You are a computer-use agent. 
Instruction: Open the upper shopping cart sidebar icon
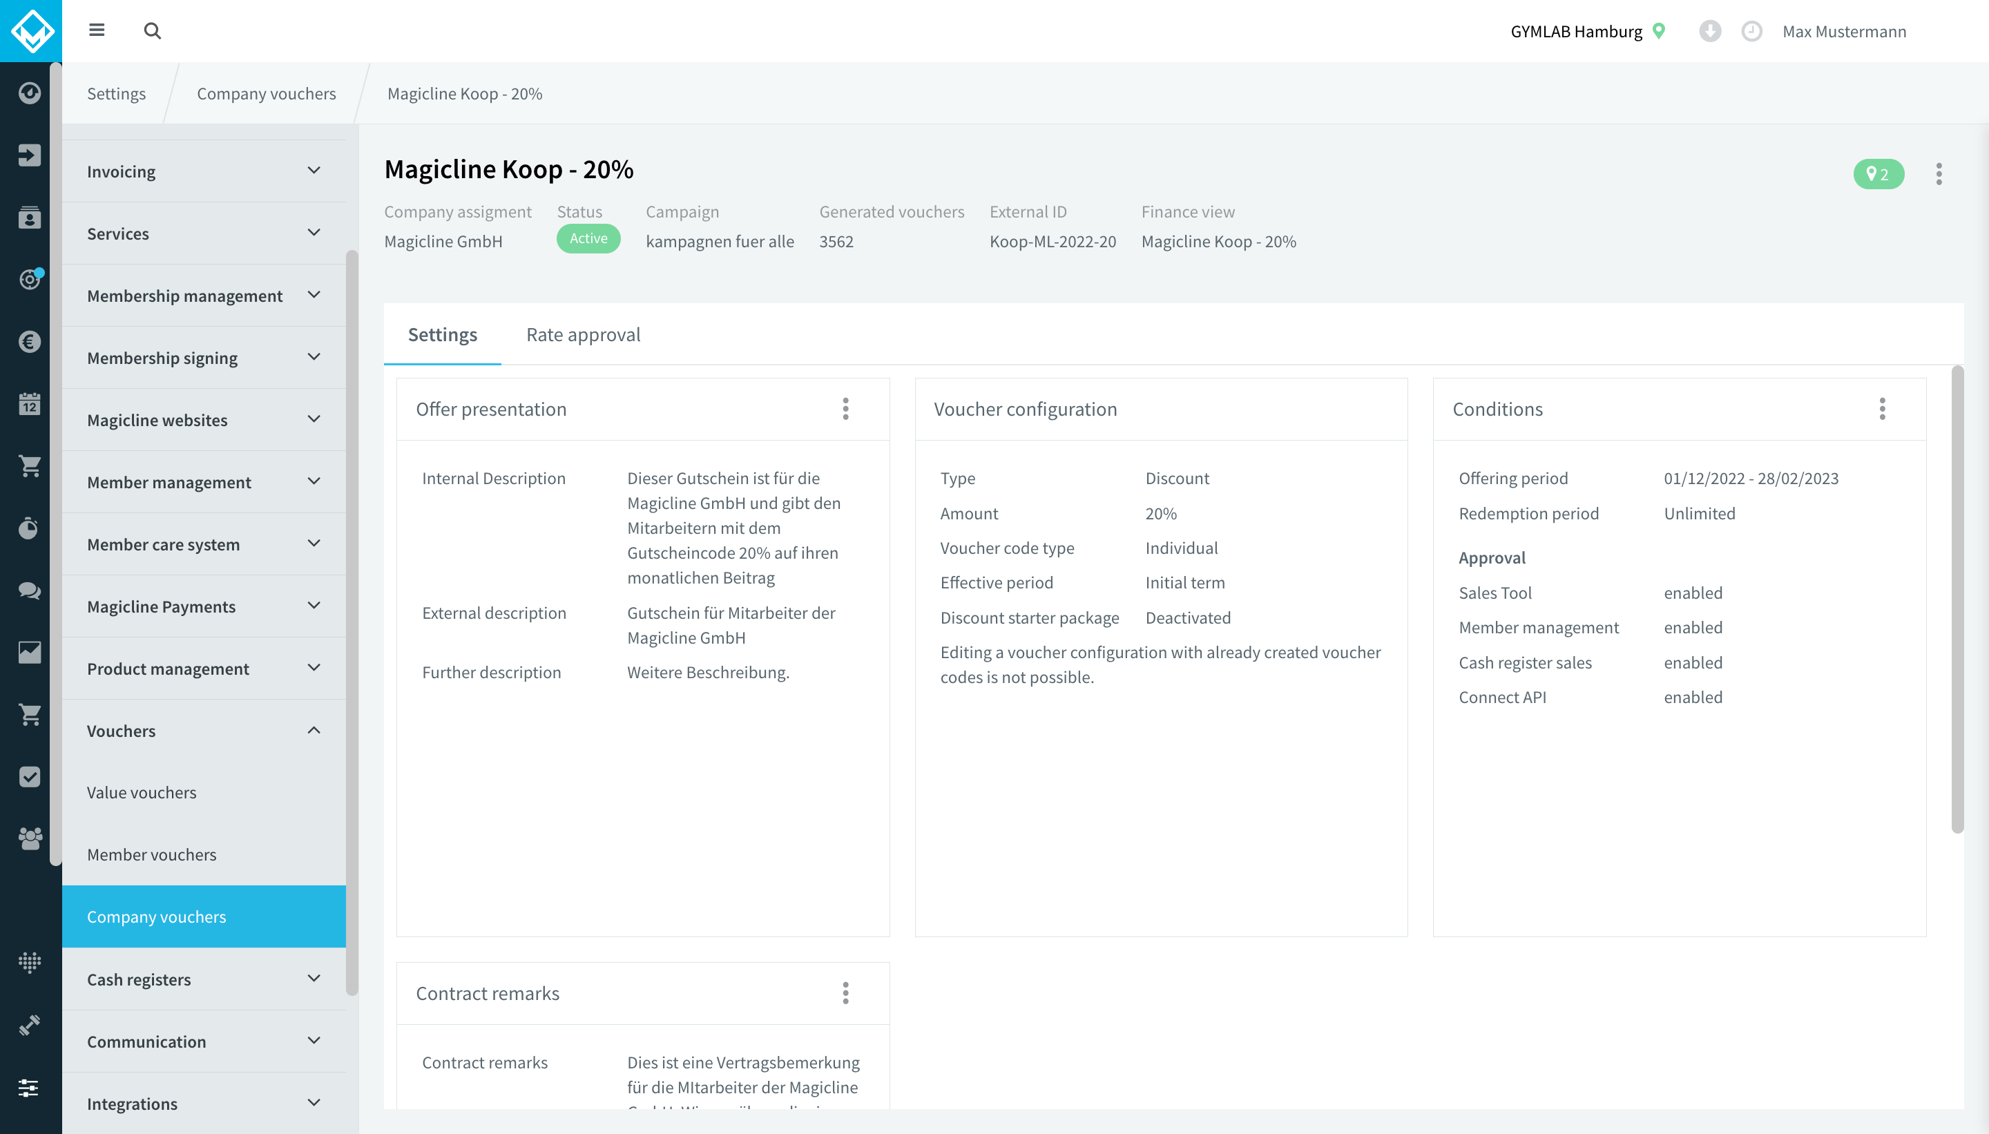point(30,465)
